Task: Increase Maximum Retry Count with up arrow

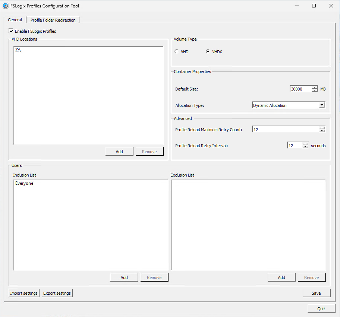Action: tap(322, 128)
